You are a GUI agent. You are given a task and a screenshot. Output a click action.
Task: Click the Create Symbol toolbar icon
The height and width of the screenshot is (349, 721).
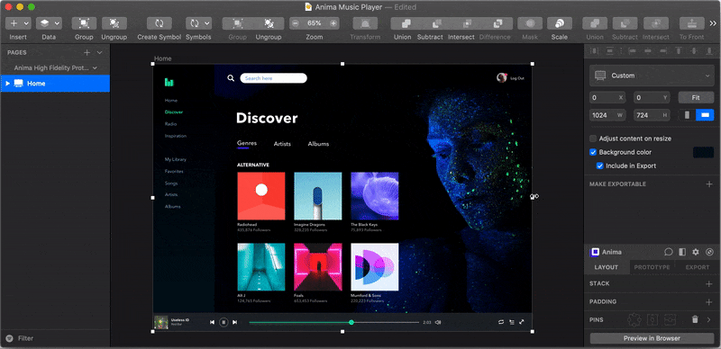point(160,23)
